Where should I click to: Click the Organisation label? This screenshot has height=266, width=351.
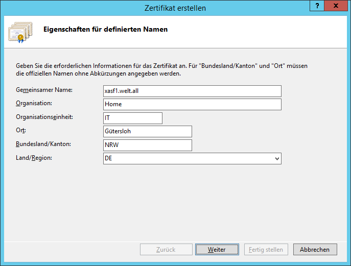[x=34, y=103]
